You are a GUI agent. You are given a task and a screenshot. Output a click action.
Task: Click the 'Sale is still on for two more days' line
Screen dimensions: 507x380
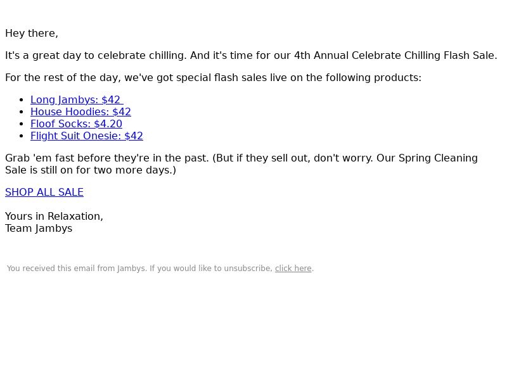[x=91, y=170]
